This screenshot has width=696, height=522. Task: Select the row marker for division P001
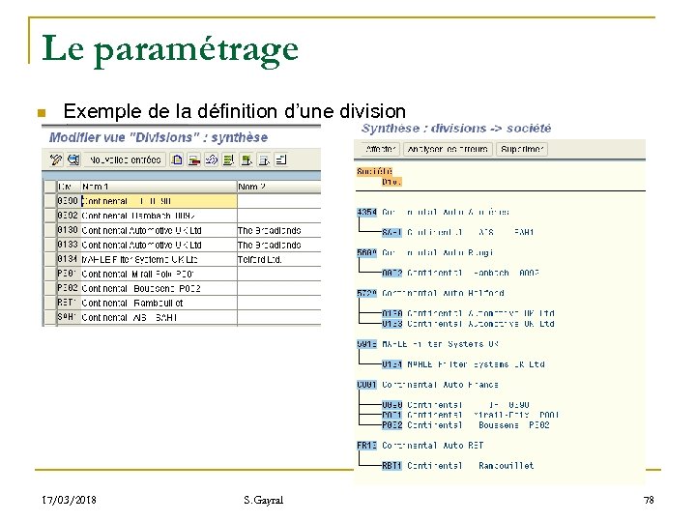(x=50, y=274)
